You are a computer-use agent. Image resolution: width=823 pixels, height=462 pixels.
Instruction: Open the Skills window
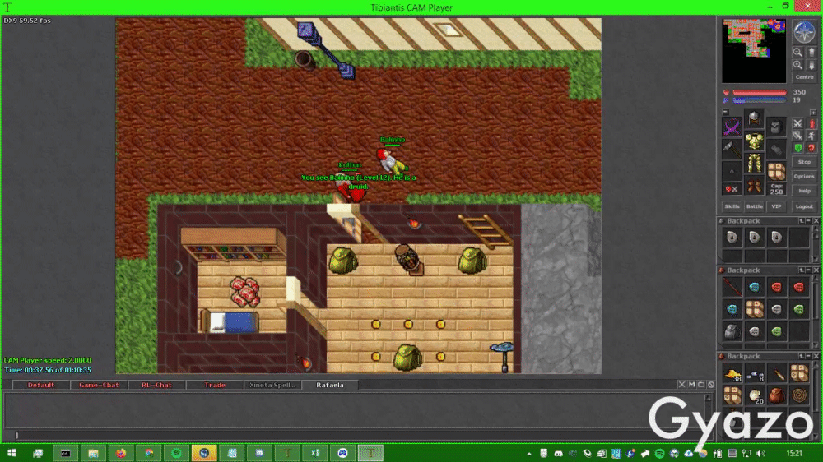pos(732,206)
